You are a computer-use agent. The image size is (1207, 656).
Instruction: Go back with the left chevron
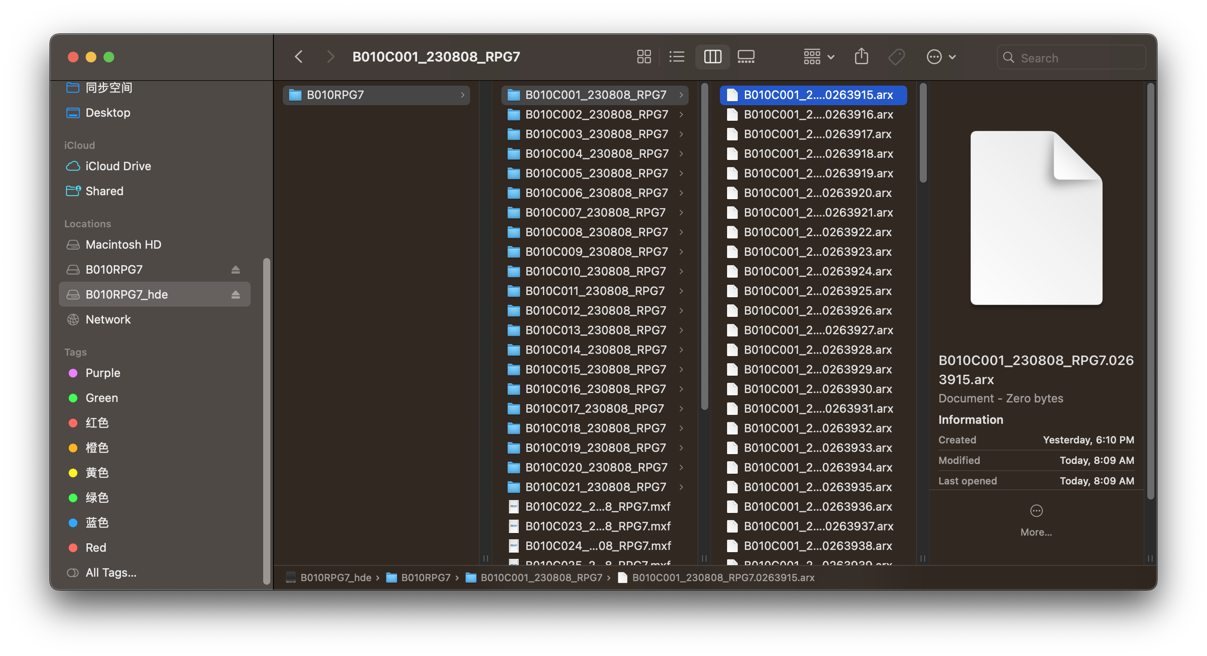pyautogui.click(x=298, y=57)
